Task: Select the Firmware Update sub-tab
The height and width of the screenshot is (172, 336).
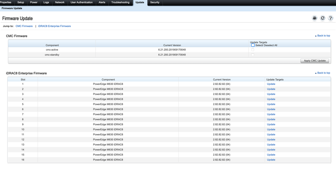Action: (x=12, y=8)
